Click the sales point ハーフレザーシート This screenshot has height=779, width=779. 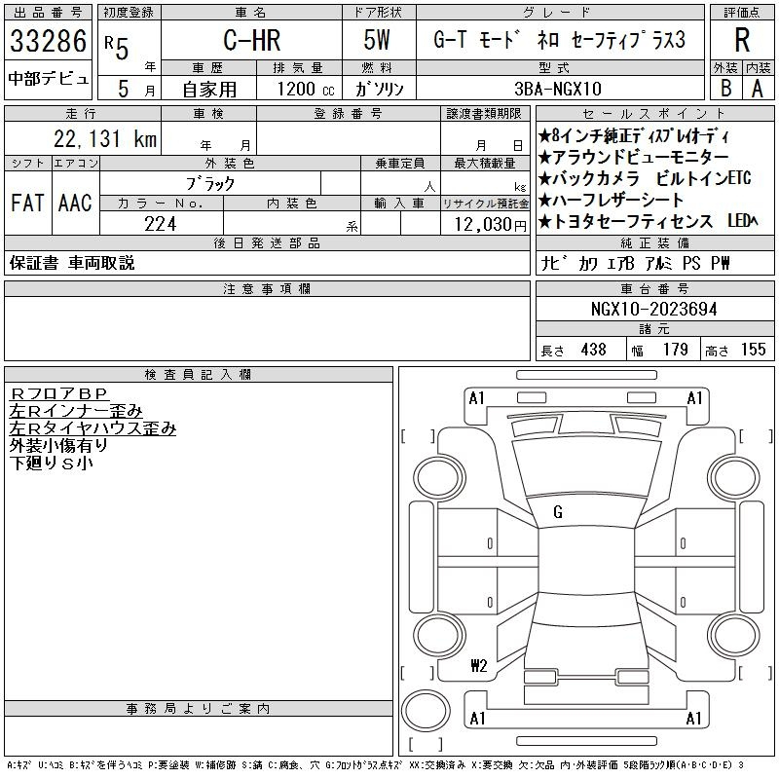pos(612,200)
